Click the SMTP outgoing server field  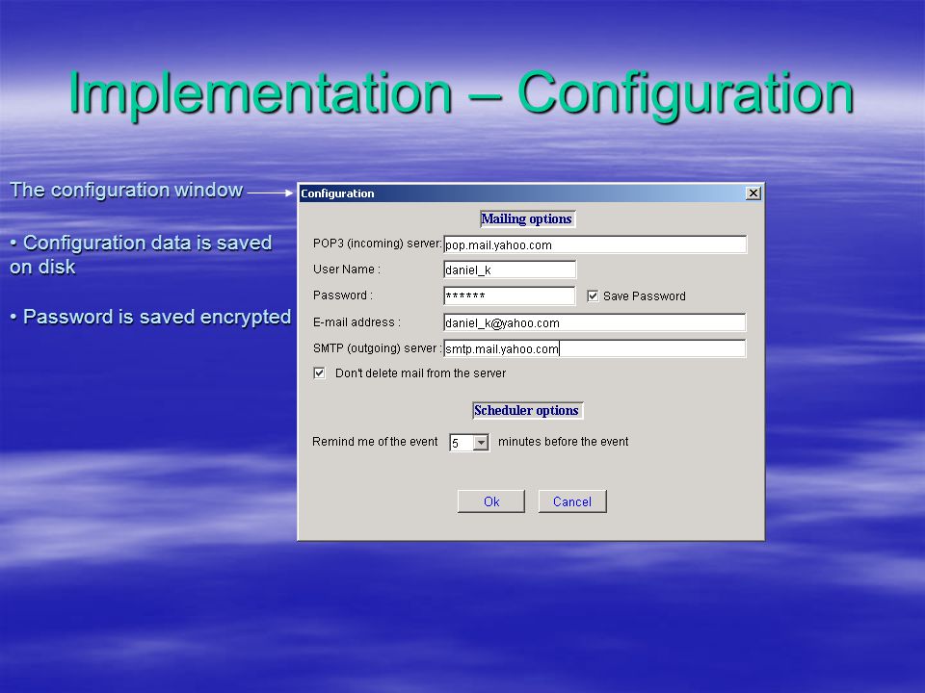(595, 348)
